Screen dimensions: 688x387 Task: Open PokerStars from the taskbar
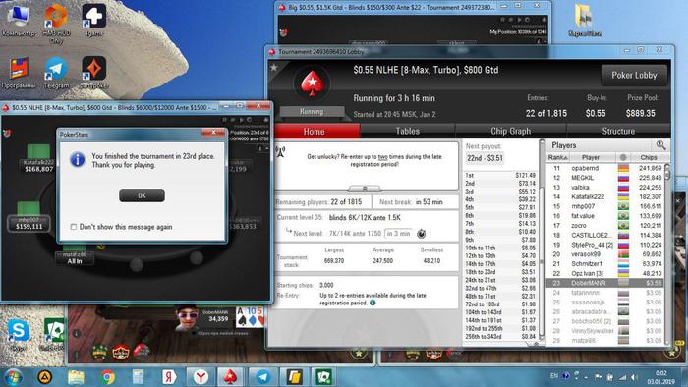[230, 377]
